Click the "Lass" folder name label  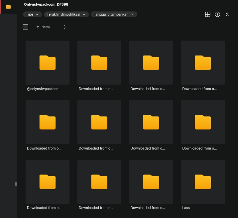186,208
